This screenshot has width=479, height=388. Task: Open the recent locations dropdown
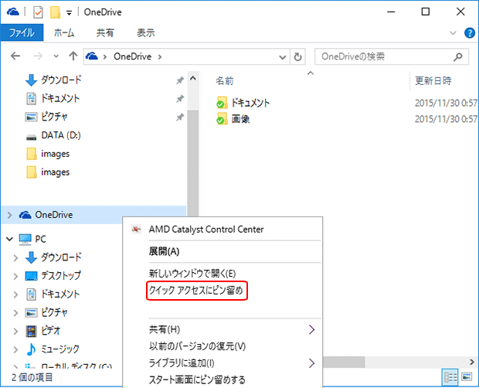click(x=56, y=56)
